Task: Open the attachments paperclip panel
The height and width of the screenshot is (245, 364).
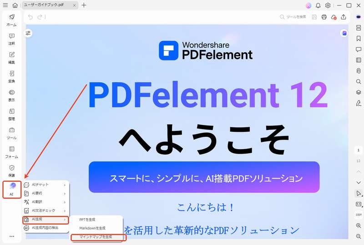Action: click(x=359, y=71)
